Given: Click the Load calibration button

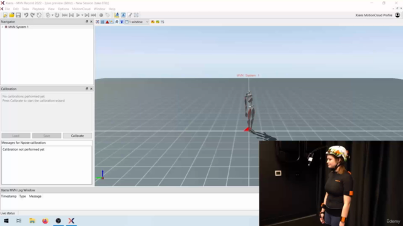Looking at the screenshot, I should click(x=16, y=136).
